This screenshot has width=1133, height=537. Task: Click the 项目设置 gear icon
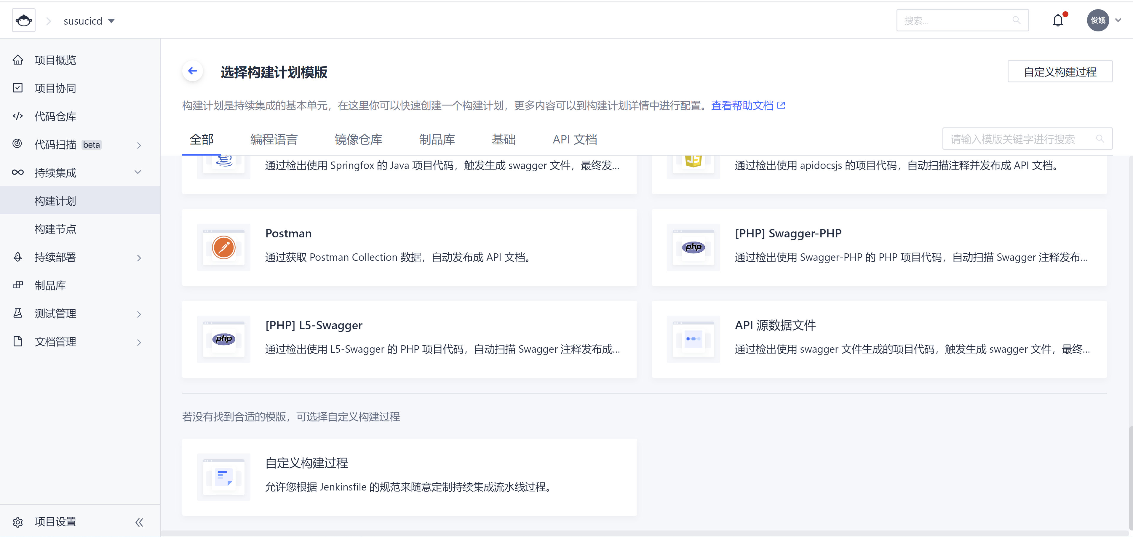pyautogui.click(x=17, y=522)
